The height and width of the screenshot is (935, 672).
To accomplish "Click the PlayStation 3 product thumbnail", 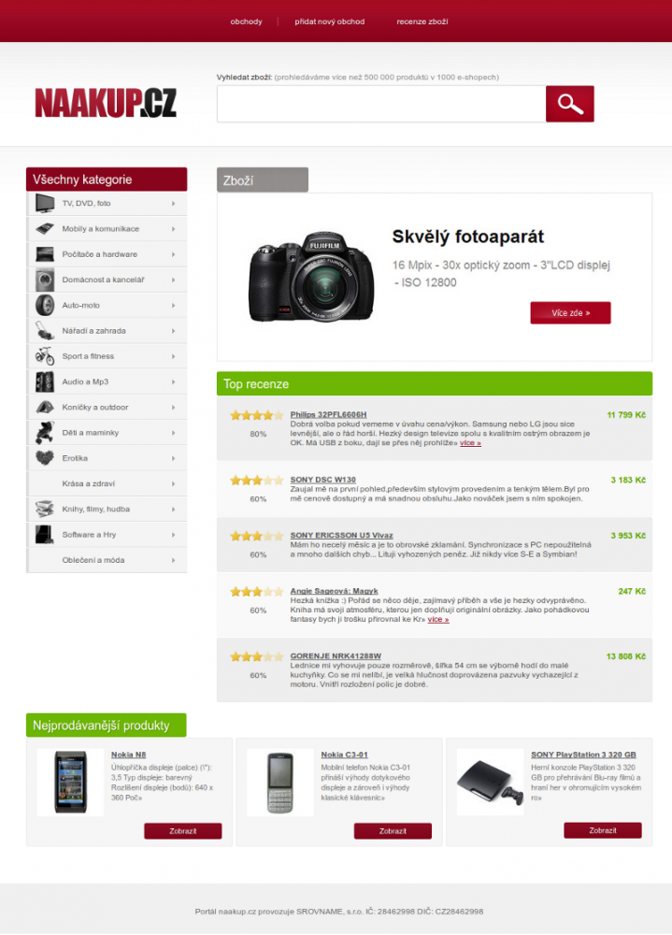I will (x=490, y=783).
